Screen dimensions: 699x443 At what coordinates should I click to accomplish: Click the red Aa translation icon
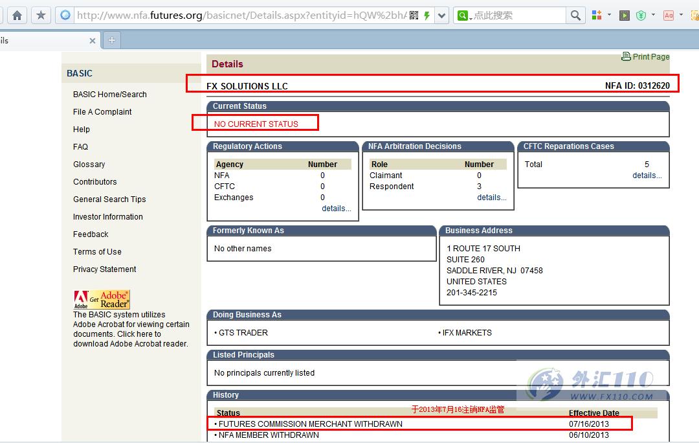click(668, 16)
